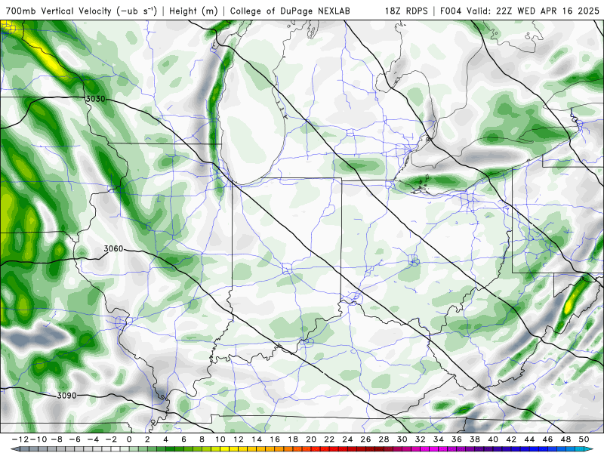Click the "700mb Vertical Velocity" title text
Image resolution: width=604 pixels, height=453 pixels.
click(59, 11)
